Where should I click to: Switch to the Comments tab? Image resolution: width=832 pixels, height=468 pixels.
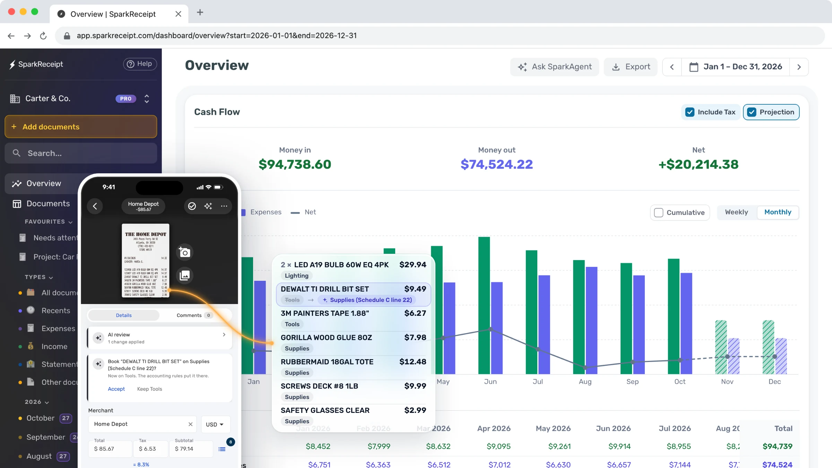click(194, 315)
